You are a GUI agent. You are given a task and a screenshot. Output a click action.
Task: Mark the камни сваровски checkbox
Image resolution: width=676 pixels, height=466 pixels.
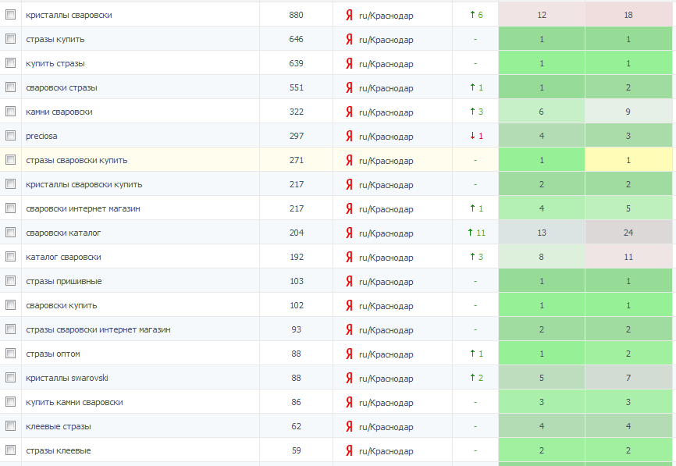click(10, 111)
